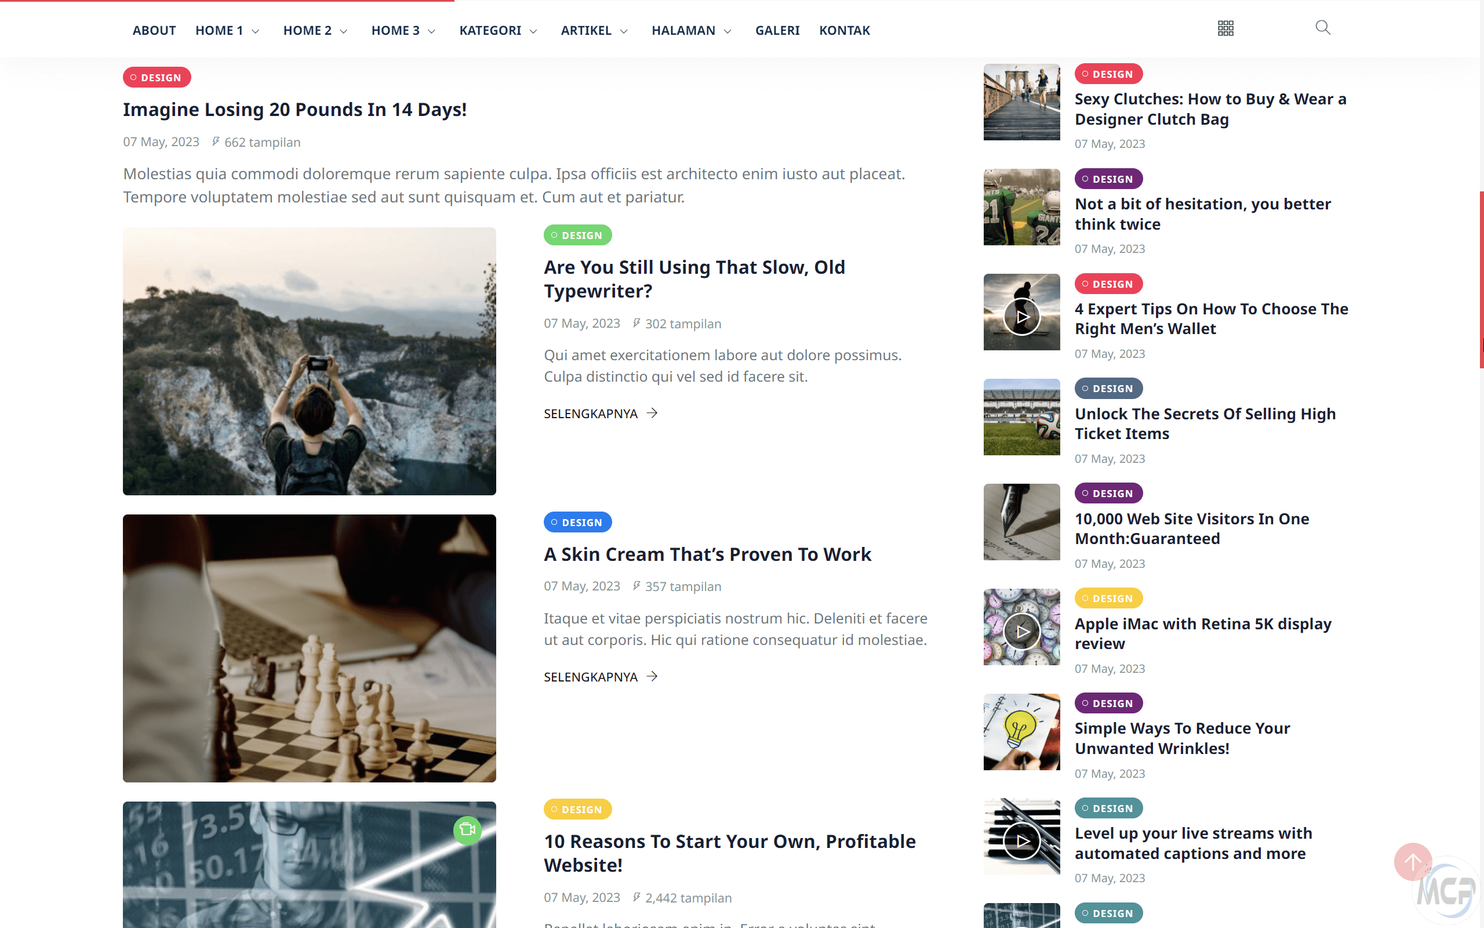Open the ARTIKEL dropdown menu

click(x=594, y=30)
